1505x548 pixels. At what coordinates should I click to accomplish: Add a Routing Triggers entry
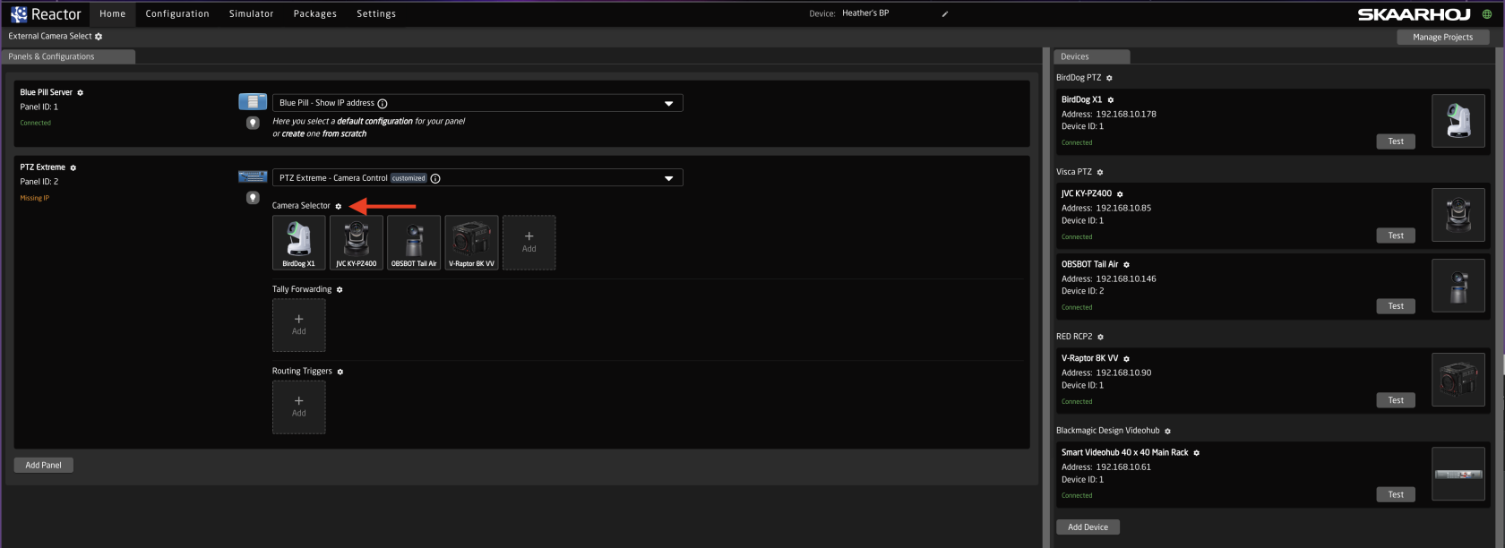tap(299, 407)
